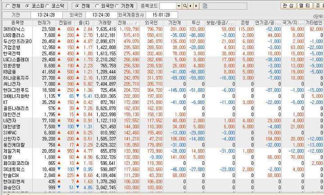Viewport: 324px width, 195px height.
Task: Click the magnifier search icon beside 종목코드
Action: 185,6
